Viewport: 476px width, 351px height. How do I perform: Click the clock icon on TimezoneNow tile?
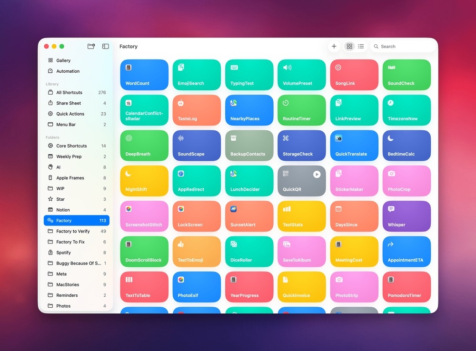(391, 103)
